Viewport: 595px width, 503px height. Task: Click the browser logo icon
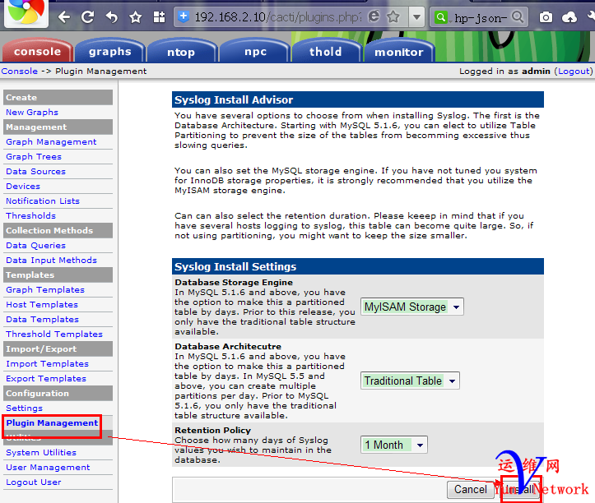click(26, 12)
